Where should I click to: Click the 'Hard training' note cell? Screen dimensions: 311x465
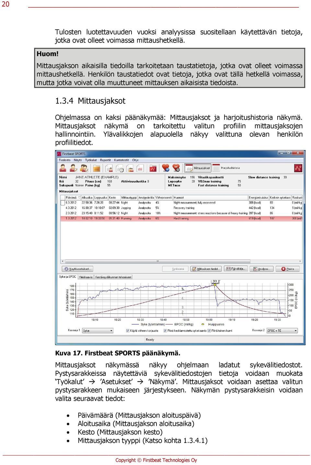(181, 218)
